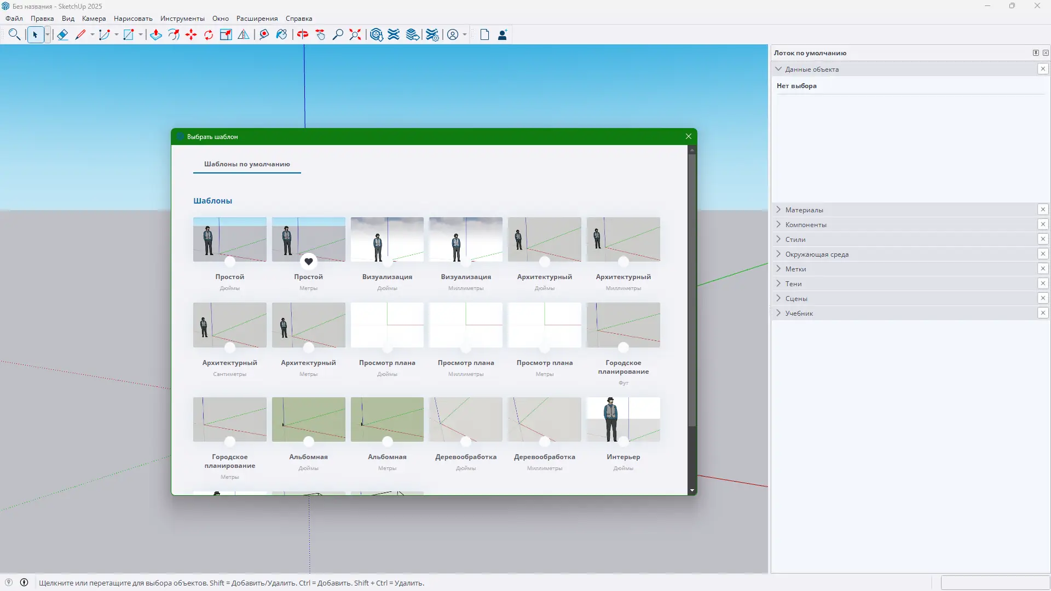Close the Выбрать шаблон dialog

[688, 136]
